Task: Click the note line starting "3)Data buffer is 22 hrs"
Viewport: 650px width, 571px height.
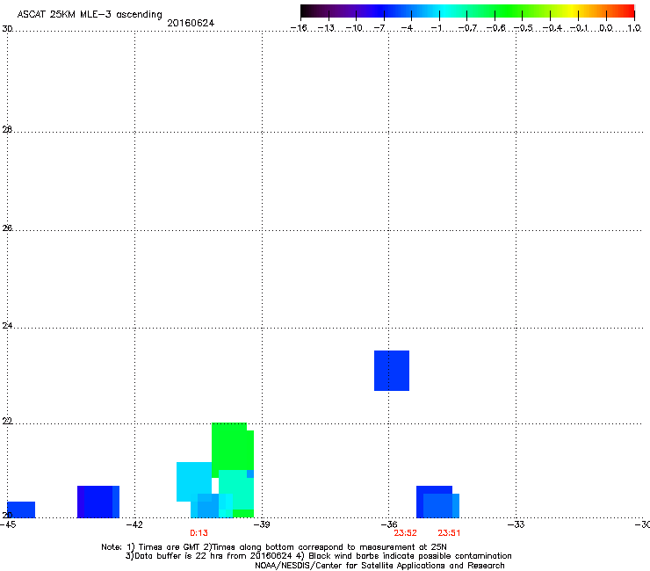Action: [318, 556]
